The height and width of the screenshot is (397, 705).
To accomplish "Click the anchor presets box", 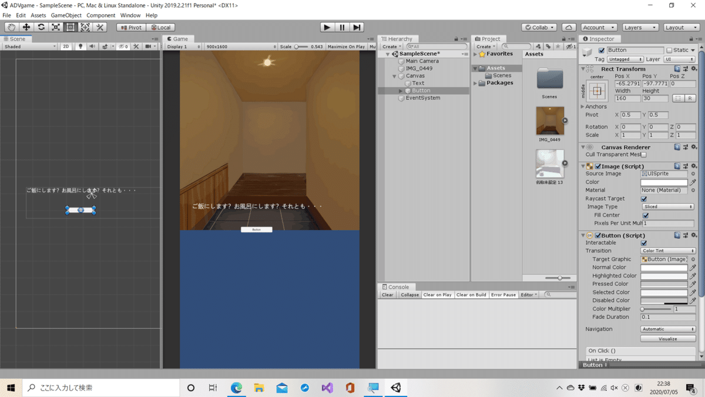I will coord(597,91).
